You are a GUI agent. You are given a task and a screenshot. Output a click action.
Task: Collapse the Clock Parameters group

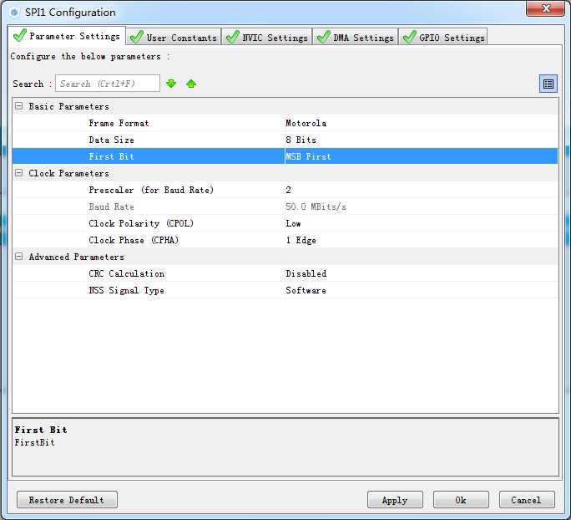click(19, 173)
